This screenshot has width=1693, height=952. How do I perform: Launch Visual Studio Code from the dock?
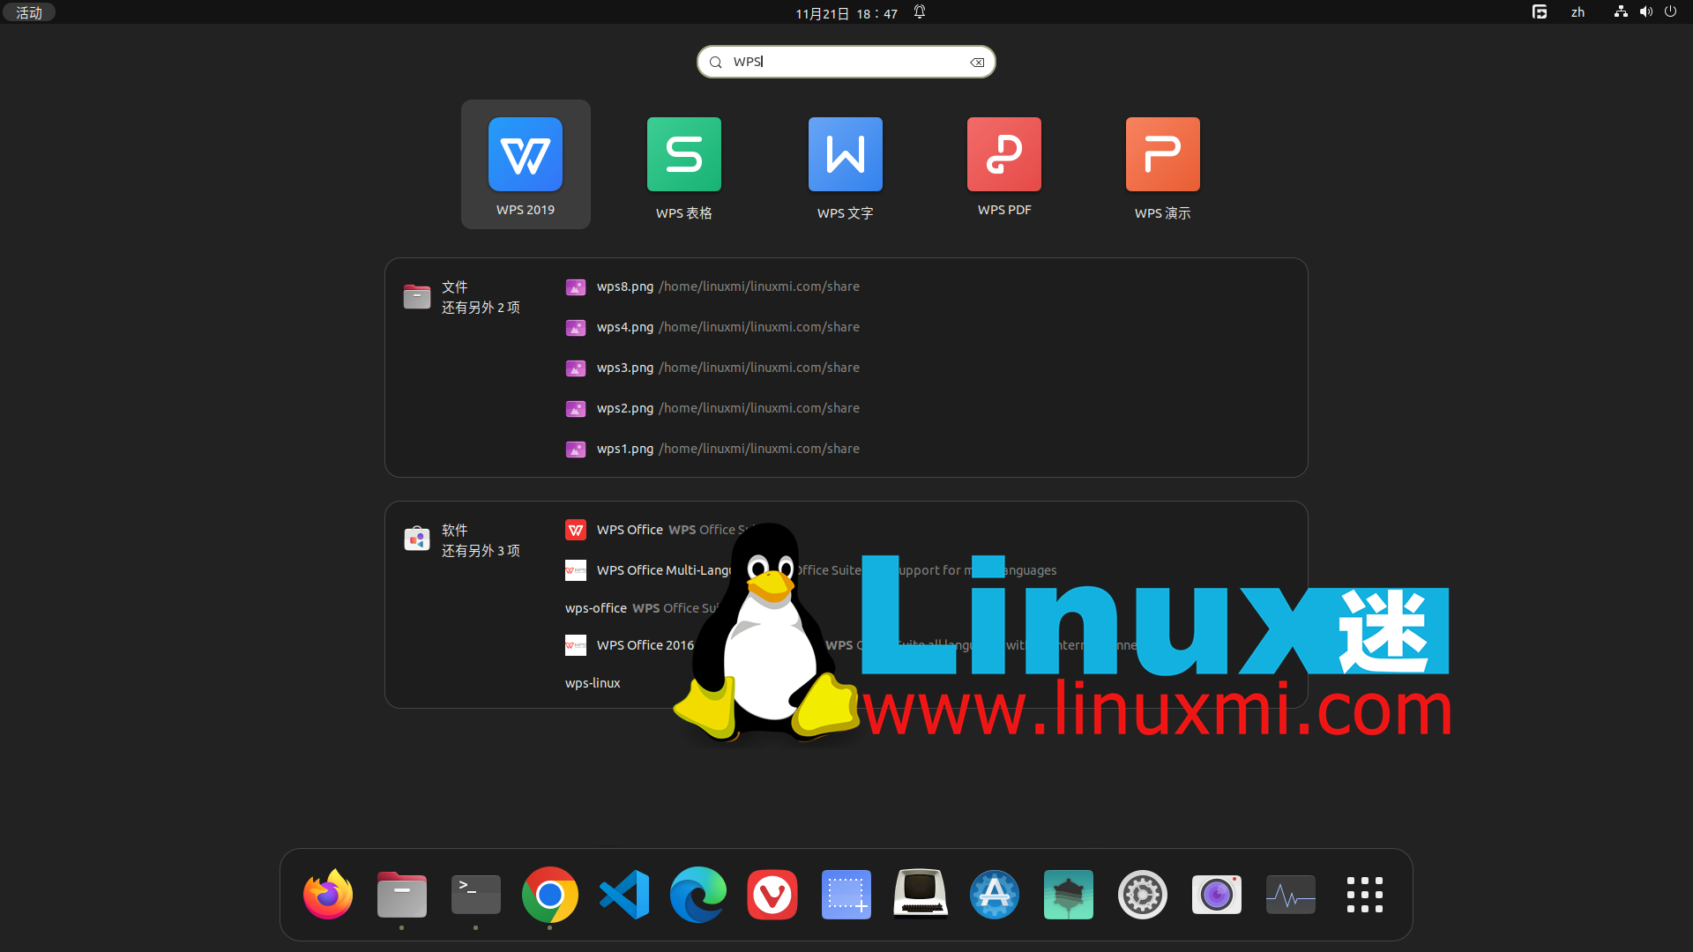click(624, 895)
